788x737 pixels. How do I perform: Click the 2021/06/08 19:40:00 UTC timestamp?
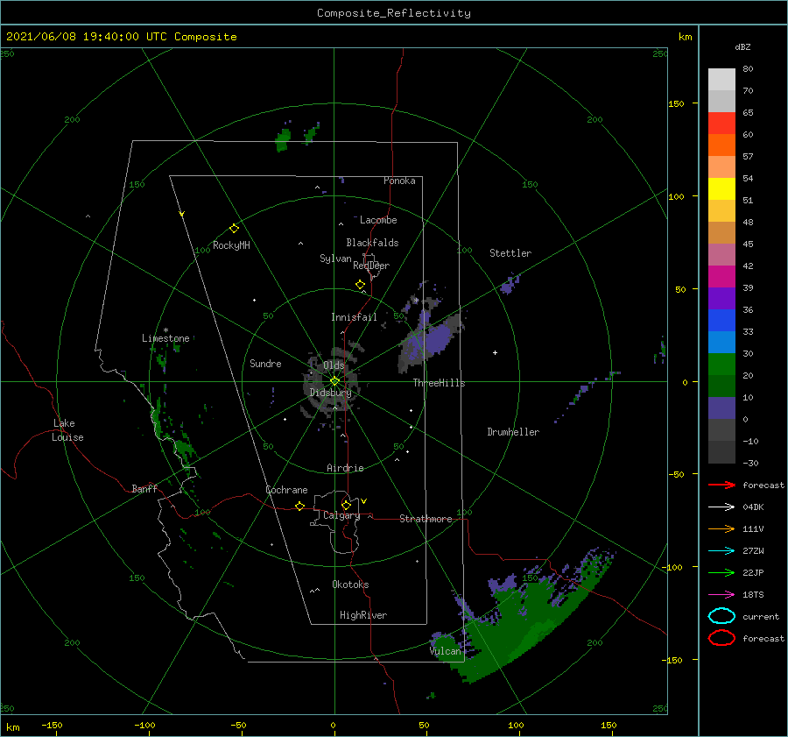click(90, 37)
